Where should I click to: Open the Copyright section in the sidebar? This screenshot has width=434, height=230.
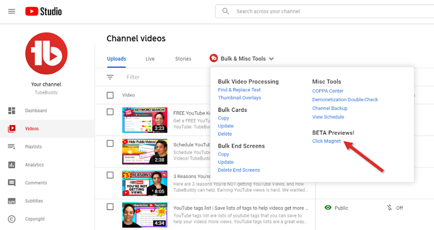tap(35, 219)
